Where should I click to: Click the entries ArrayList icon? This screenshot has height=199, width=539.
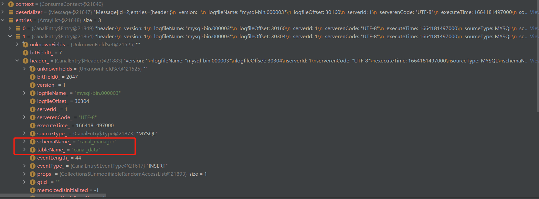click(11, 20)
